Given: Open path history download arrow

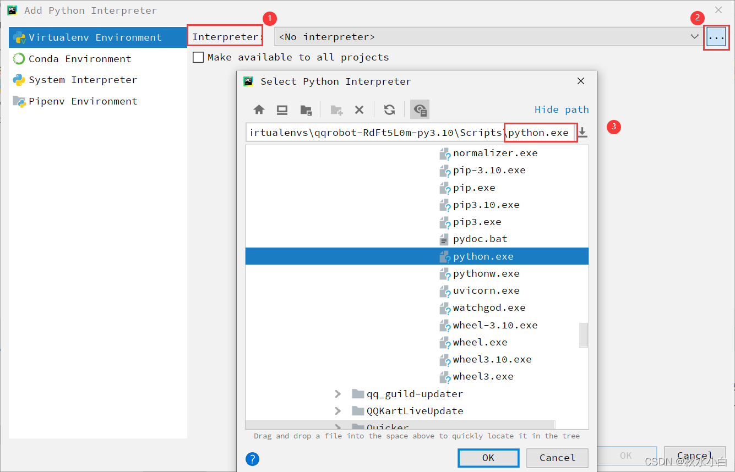Looking at the screenshot, I should (582, 133).
